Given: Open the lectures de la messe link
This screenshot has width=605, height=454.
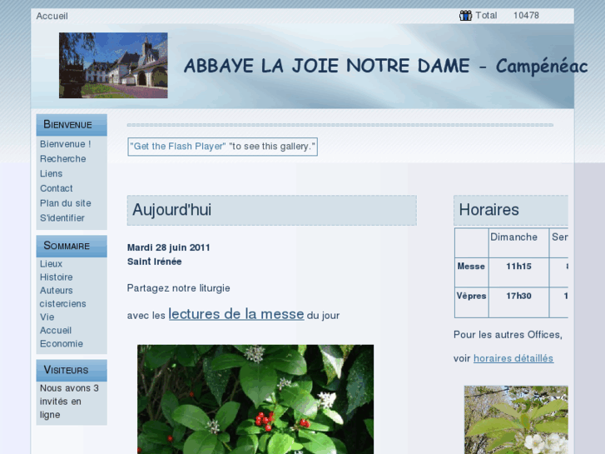Looking at the screenshot, I should pyautogui.click(x=236, y=314).
